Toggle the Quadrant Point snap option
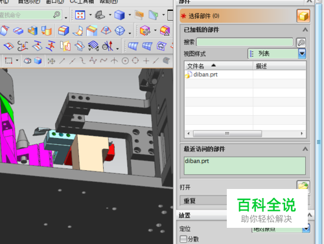This screenshot has width=324, height=244. pyautogui.click(x=135, y=61)
